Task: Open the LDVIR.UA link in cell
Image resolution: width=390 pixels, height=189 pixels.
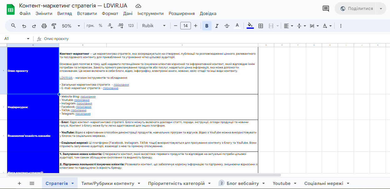Action: (x=66, y=78)
